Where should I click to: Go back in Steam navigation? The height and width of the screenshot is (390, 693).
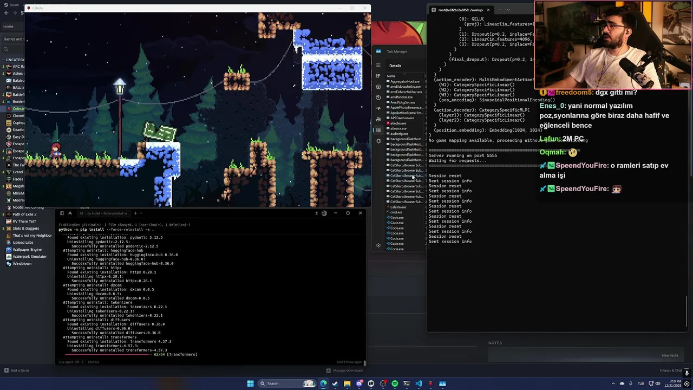6,13
